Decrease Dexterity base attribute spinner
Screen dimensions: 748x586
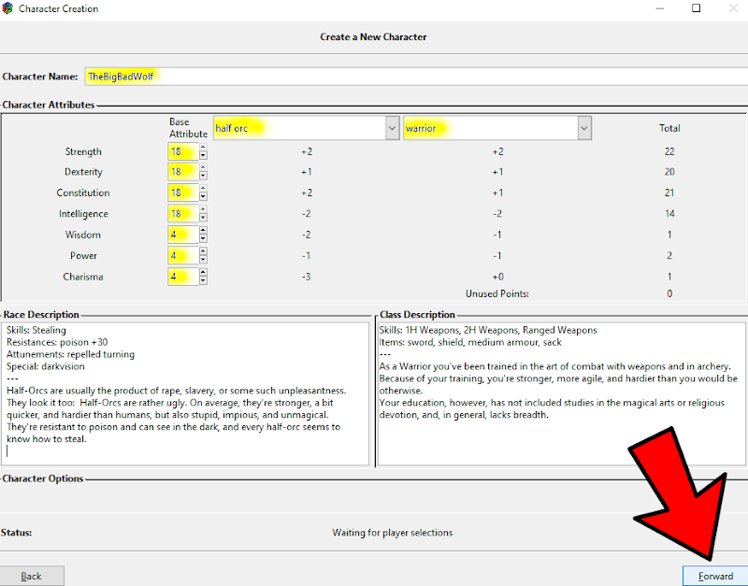coord(204,177)
